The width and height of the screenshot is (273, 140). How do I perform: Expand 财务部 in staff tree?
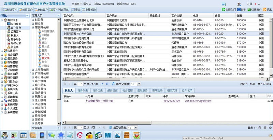coord(33,20)
